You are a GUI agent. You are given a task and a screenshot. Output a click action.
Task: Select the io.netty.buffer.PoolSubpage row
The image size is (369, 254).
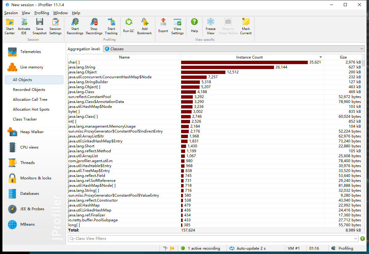[215, 220]
